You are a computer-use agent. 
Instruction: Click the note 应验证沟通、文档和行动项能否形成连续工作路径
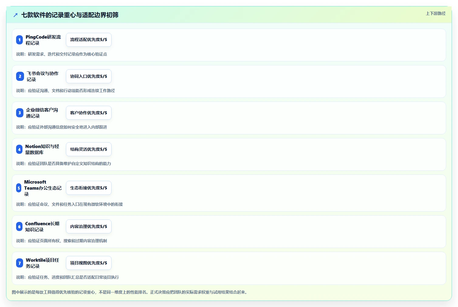pos(71,91)
